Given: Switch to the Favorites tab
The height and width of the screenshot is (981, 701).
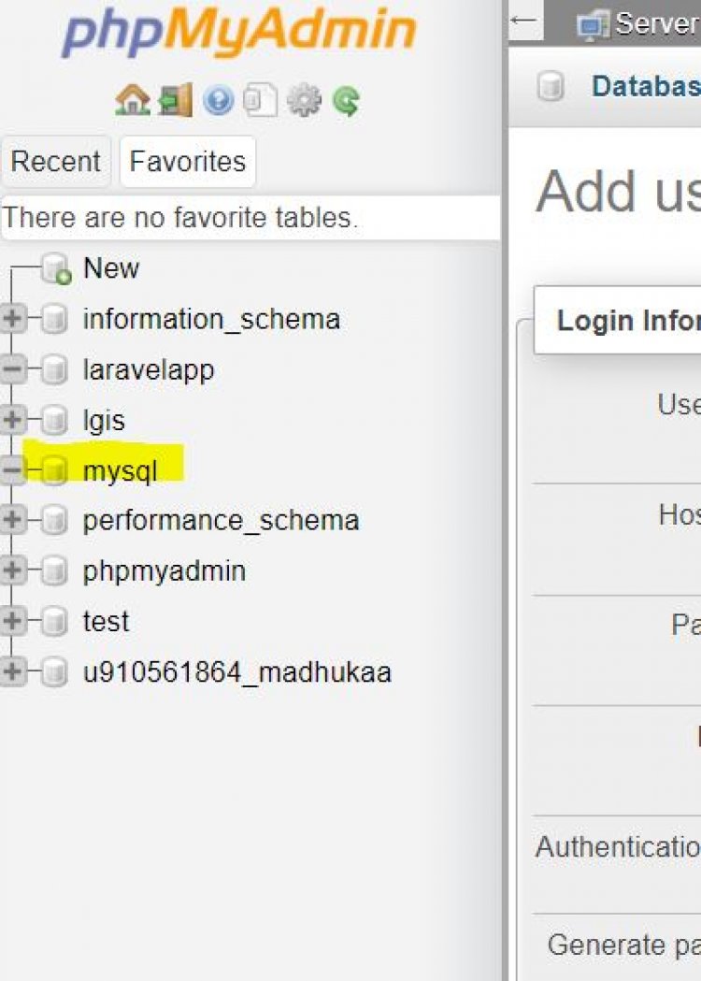Looking at the screenshot, I should pos(187,162).
